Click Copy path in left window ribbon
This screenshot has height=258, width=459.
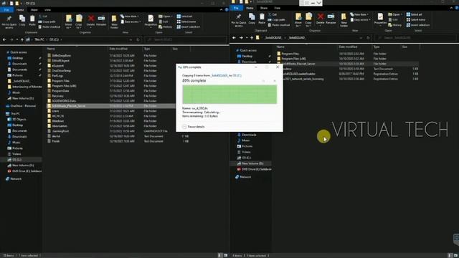point(47,21)
